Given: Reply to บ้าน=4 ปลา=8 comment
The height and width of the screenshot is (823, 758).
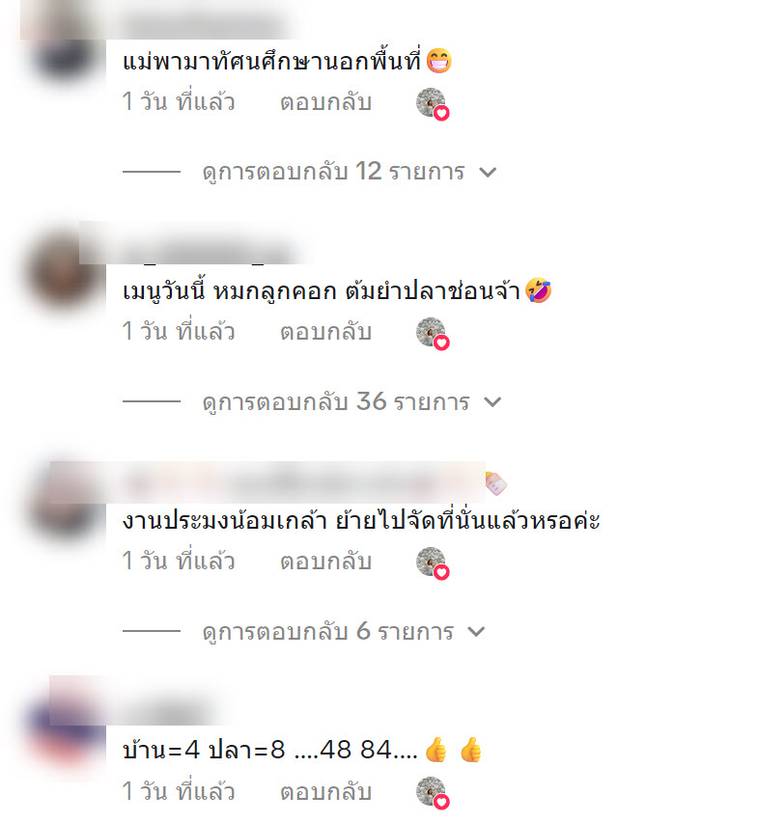Looking at the screenshot, I should tap(325, 791).
